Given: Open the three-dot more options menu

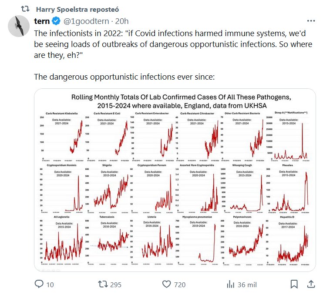Looking at the screenshot, I should pos(311,21).
